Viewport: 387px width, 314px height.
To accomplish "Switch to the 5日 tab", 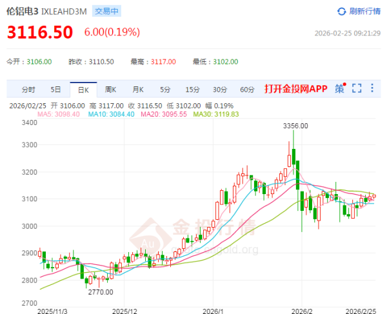I will point(55,90).
